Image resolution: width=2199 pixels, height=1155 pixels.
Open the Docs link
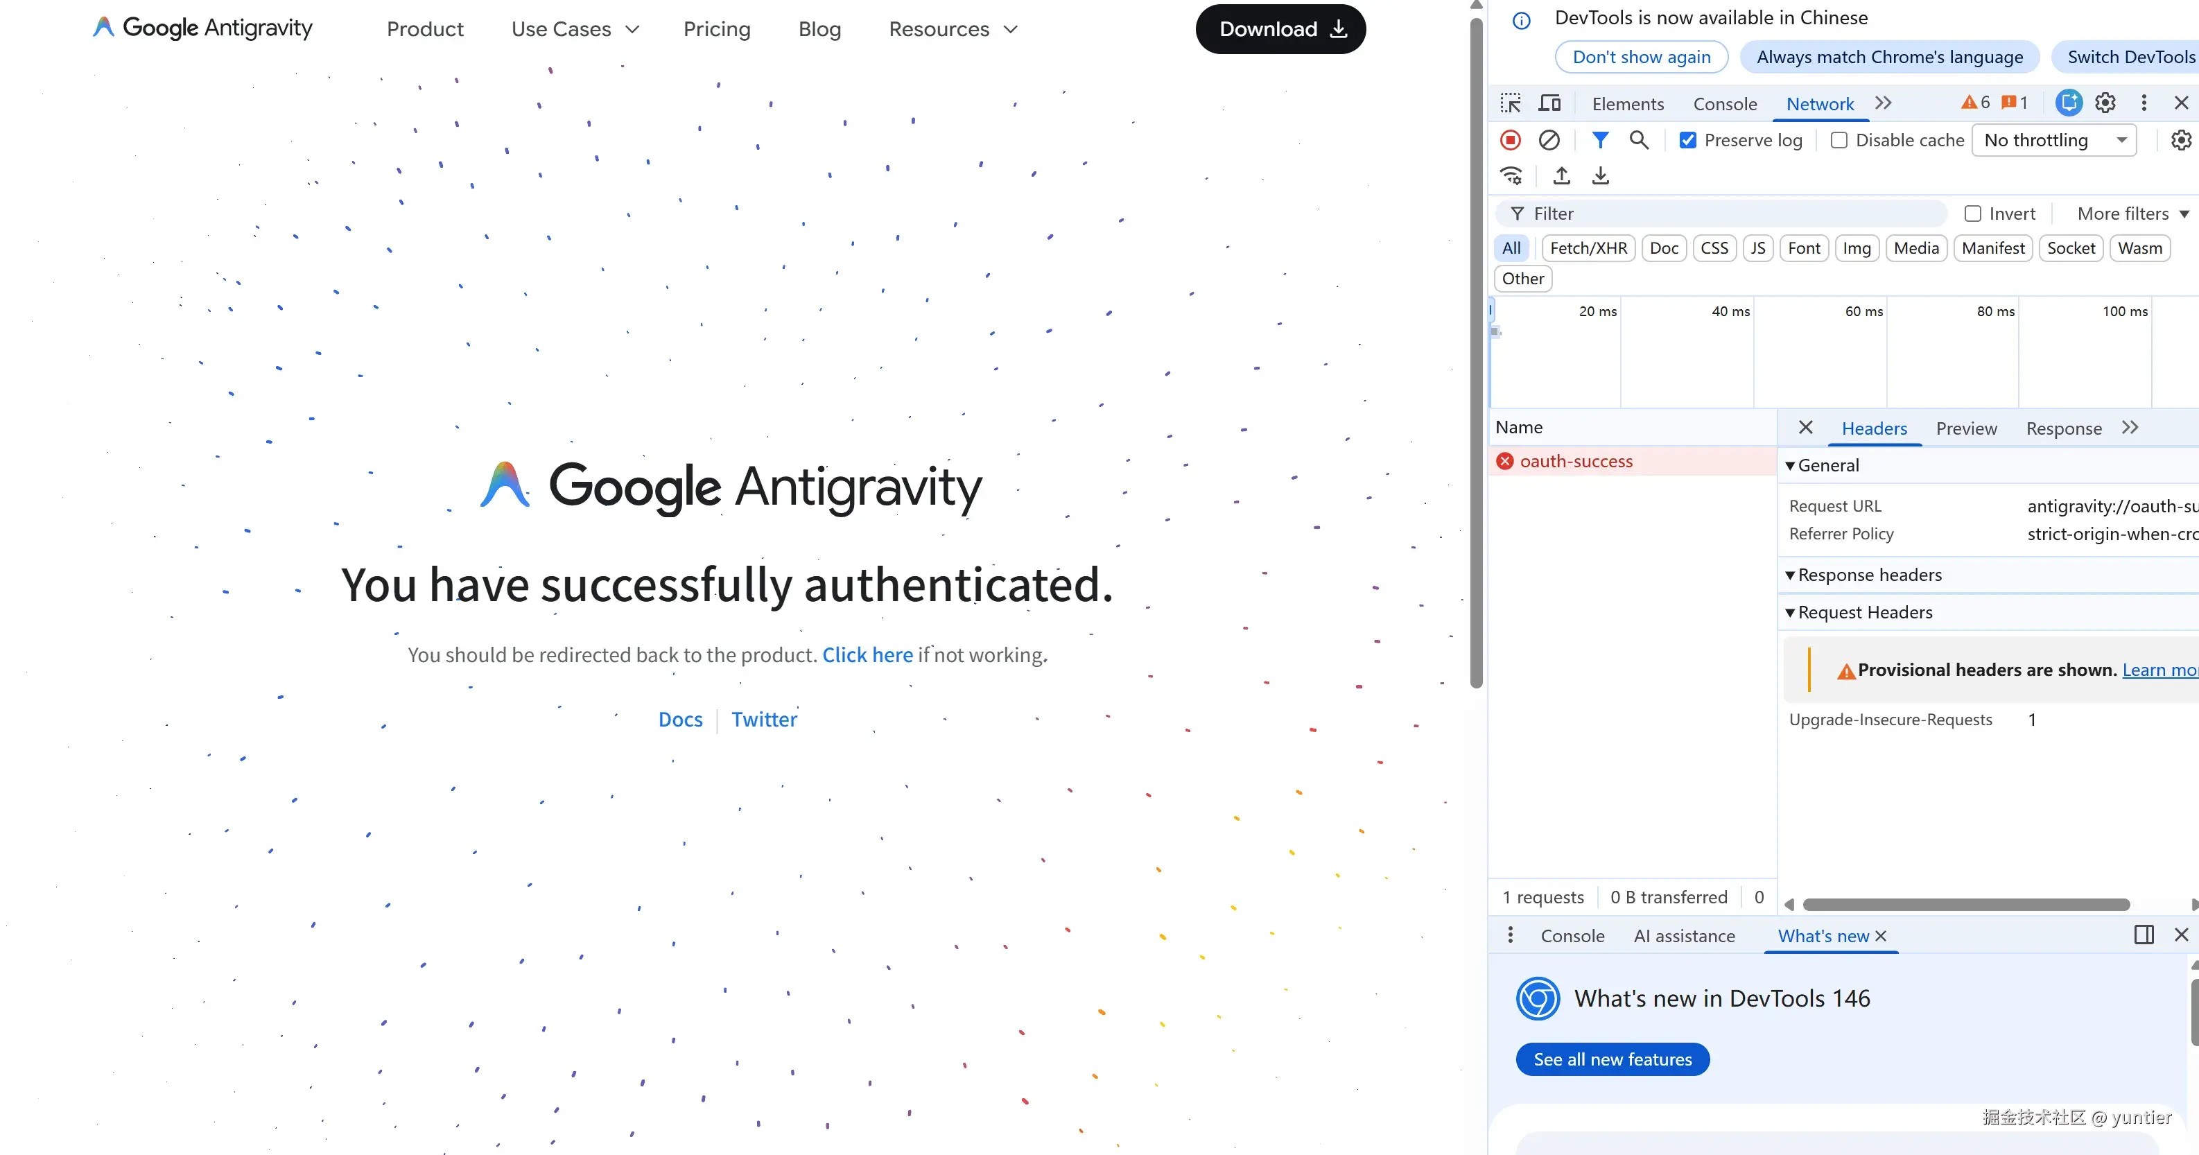click(680, 719)
